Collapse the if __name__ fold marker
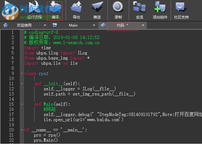 tap(22, 130)
